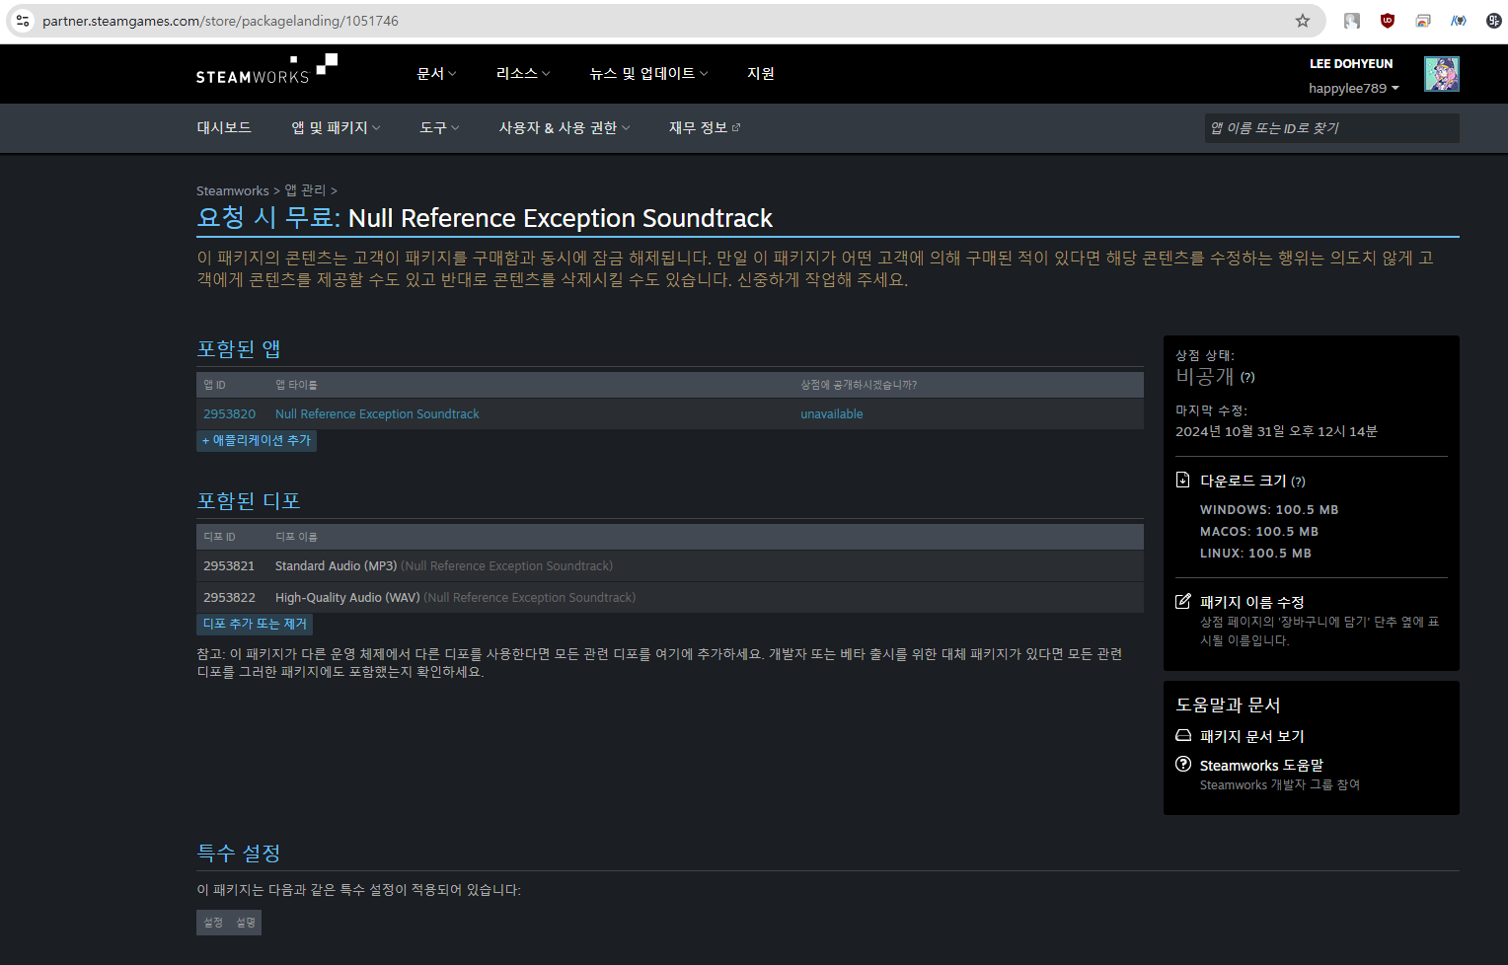Image resolution: width=1508 pixels, height=965 pixels.
Task: Click 패키지 이름 수정 link
Action: 1252,602
